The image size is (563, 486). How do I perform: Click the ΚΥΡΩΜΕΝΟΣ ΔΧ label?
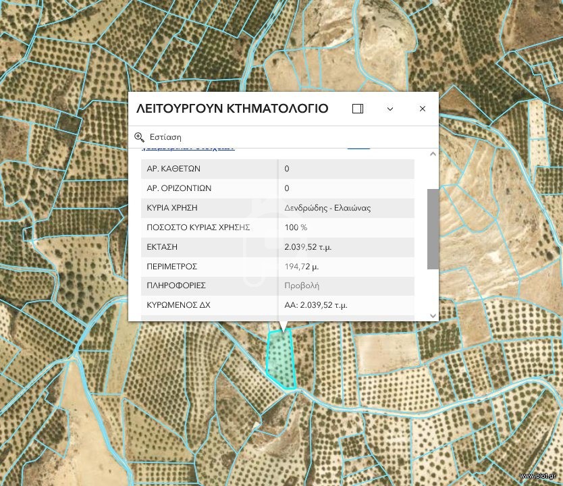tap(178, 305)
